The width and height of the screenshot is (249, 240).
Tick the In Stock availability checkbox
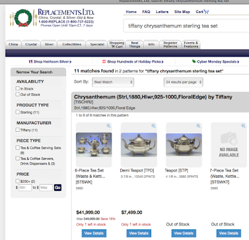pos(17,88)
